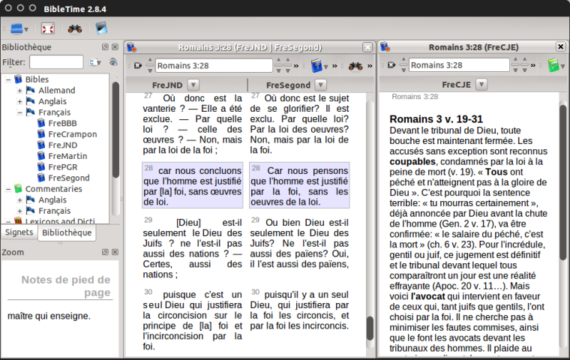Open green commentary module chooser in FreCJE window
Viewport: 570px width, 360px height.
(x=556, y=65)
